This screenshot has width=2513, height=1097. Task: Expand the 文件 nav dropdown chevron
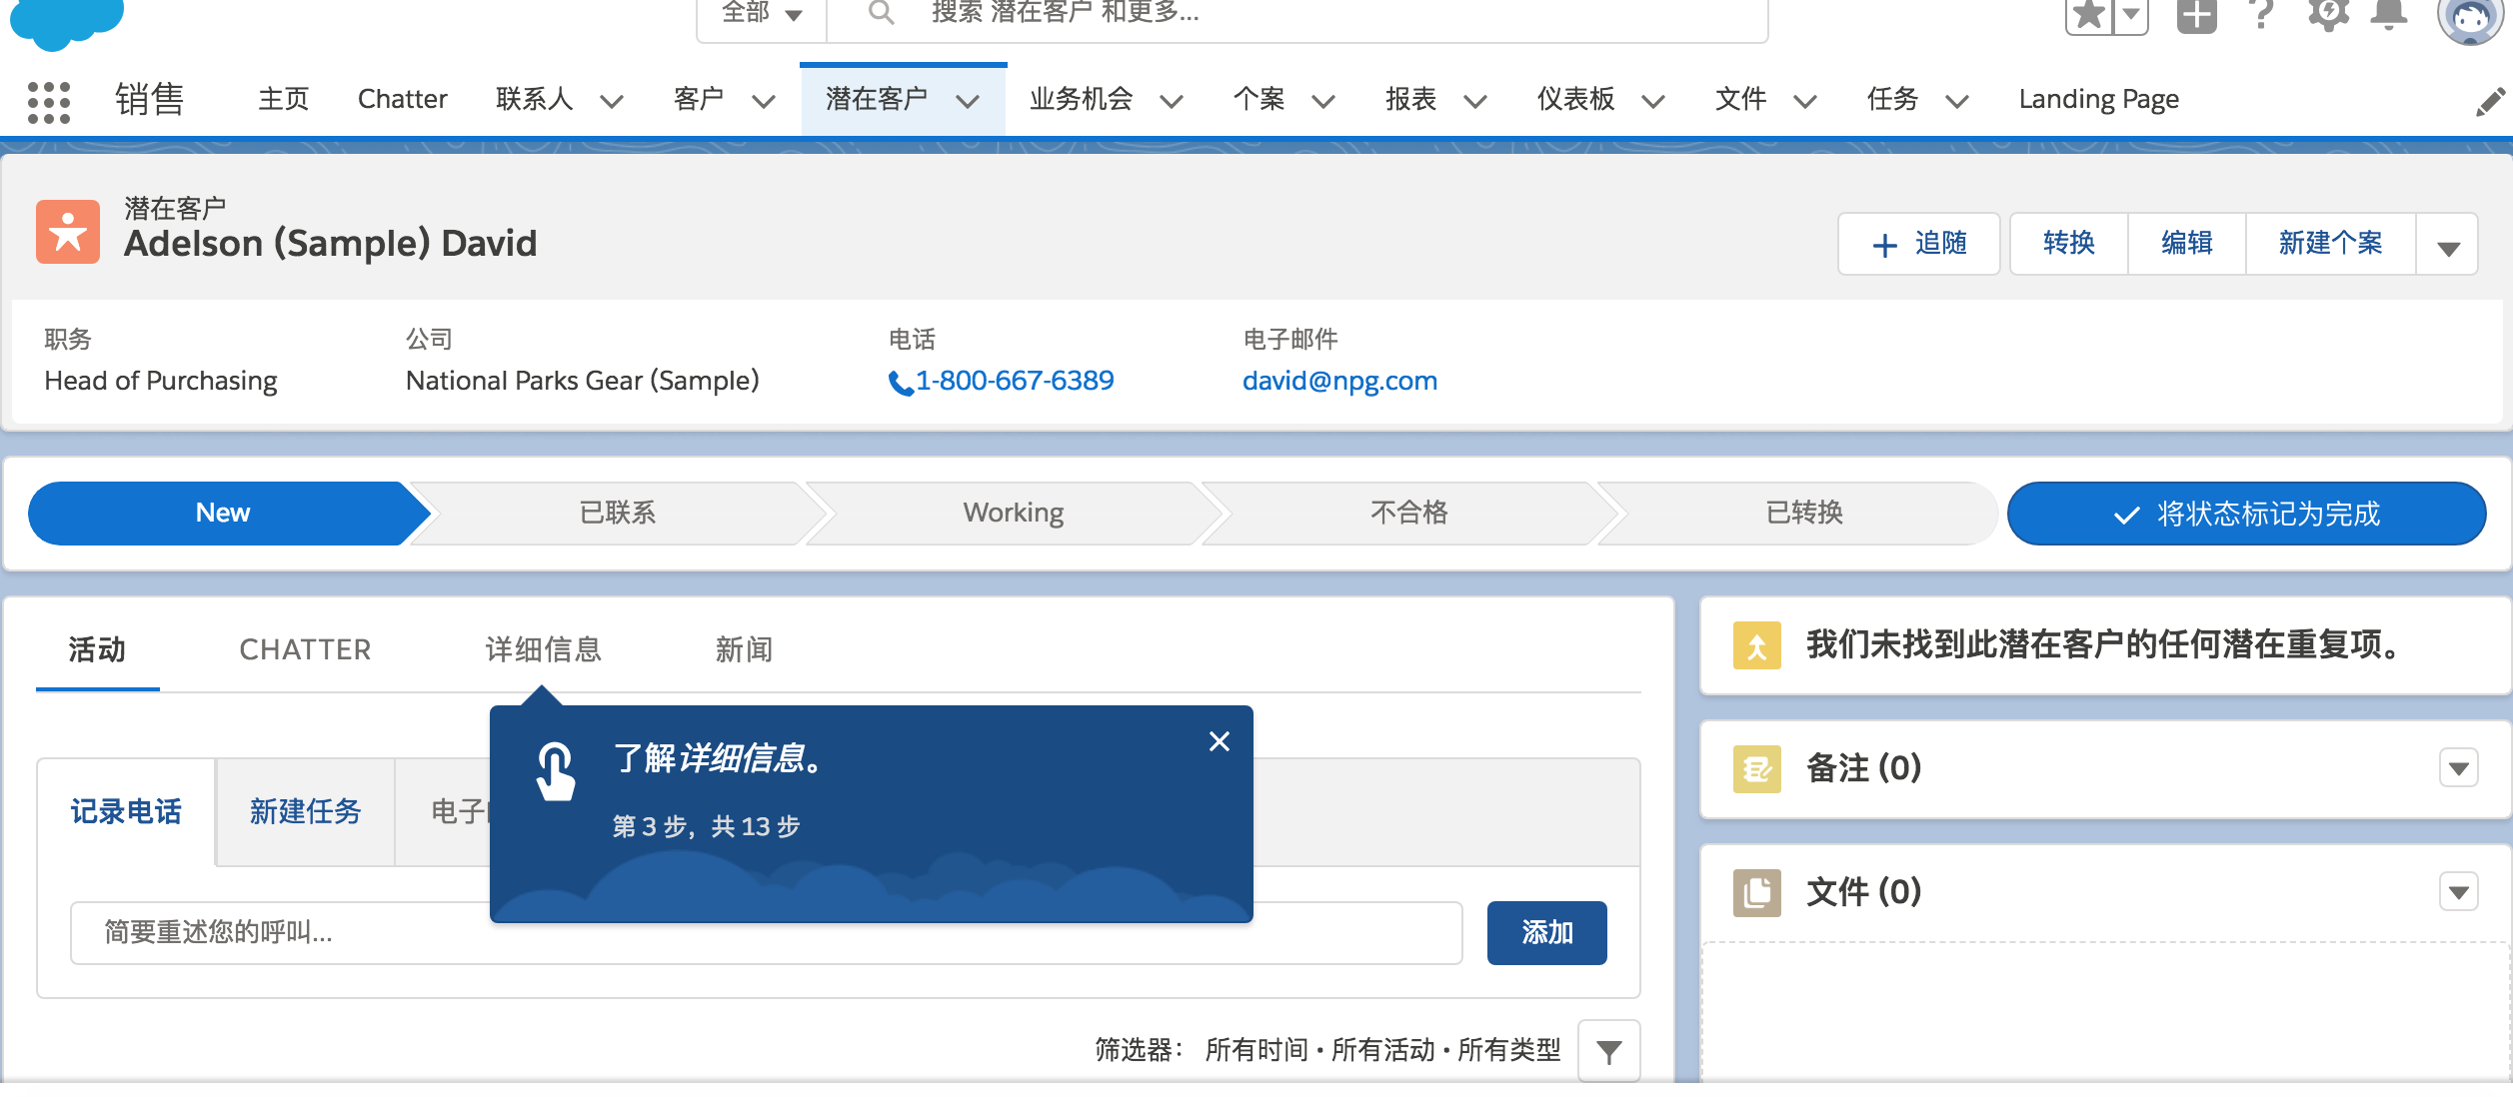tap(1805, 102)
